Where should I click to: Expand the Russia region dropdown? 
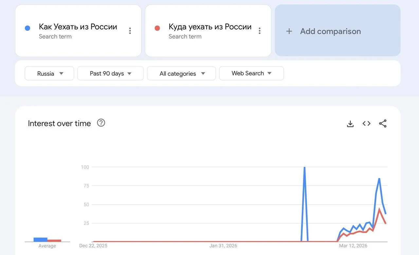coord(49,73)
